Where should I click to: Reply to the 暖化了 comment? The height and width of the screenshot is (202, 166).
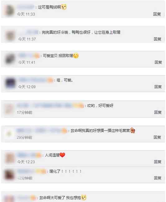click(x=158, y=178)
